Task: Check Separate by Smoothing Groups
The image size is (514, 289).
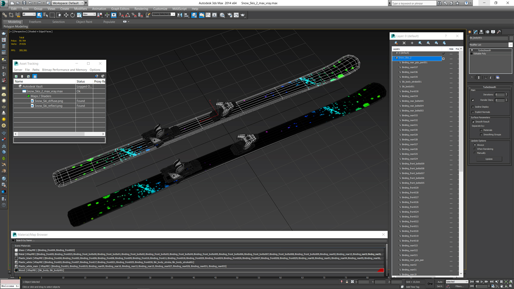Action: (481, 135)
